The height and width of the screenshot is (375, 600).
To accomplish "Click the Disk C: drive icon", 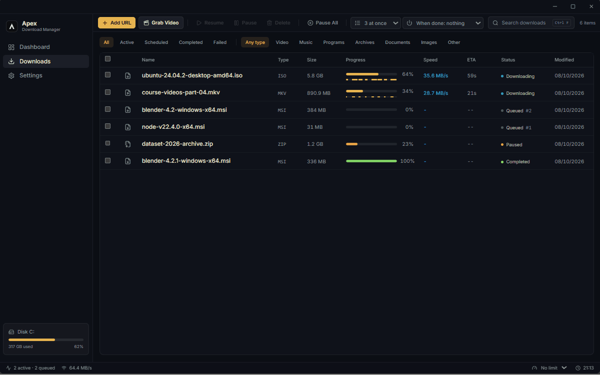I will point(11,332).
